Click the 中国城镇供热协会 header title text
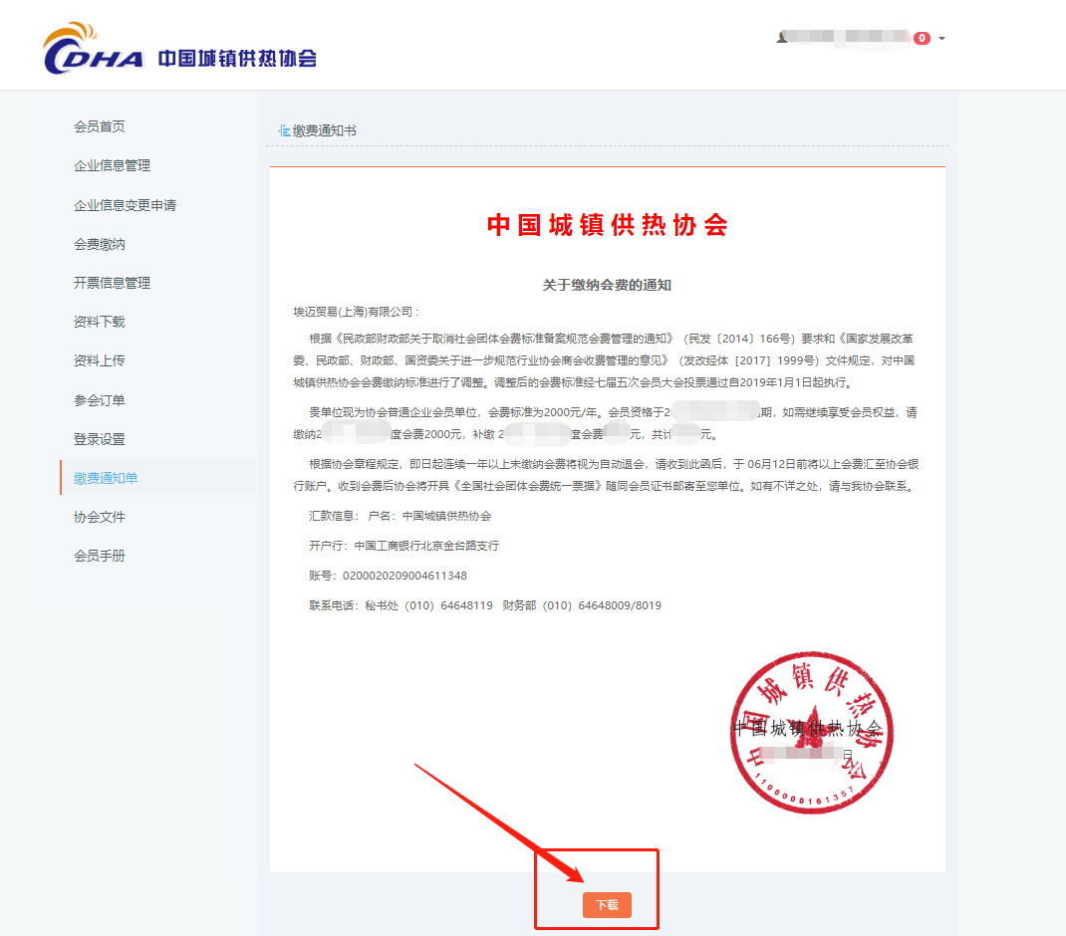 pos(237,59)
